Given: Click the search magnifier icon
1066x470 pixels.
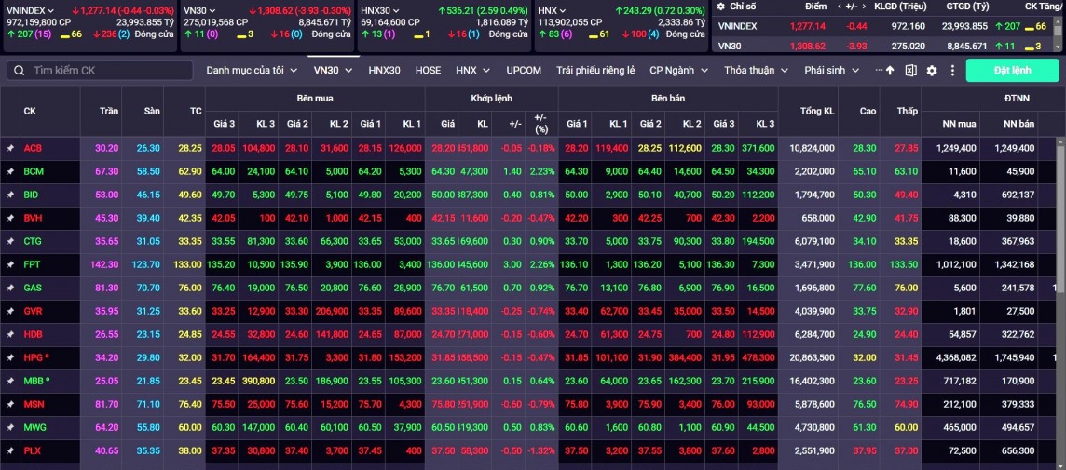Looking at the screenshot, I should pyautogui.click(x=18, y=71).
